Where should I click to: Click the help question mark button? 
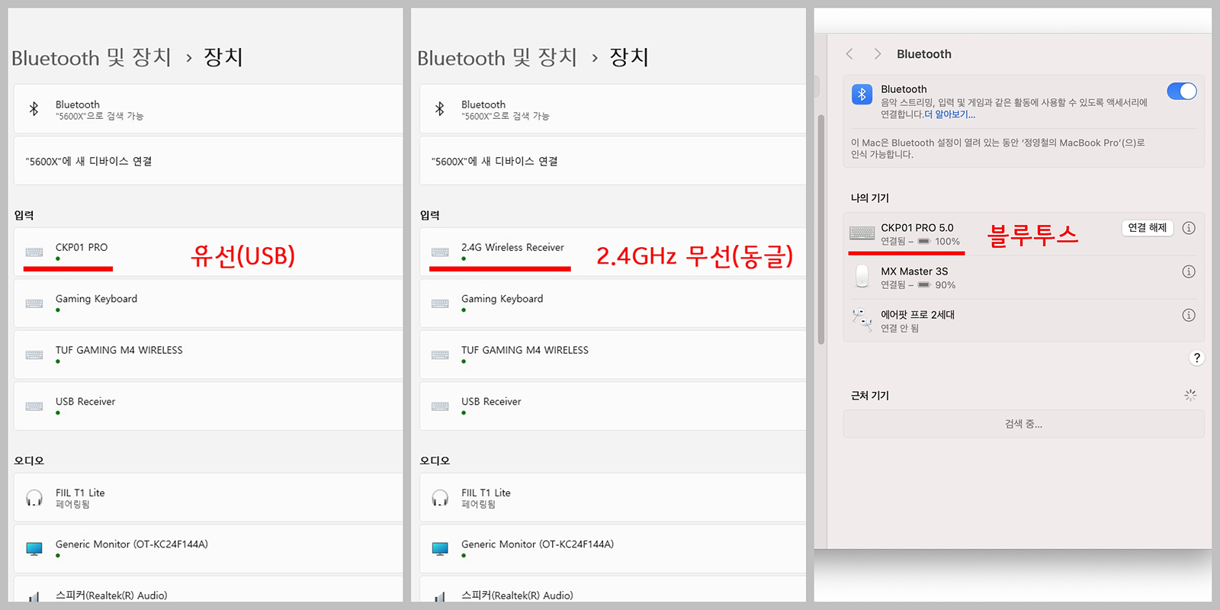tap(1196, 358)
